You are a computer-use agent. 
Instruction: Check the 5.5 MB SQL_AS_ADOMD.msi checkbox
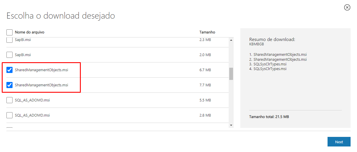point(10,100)
